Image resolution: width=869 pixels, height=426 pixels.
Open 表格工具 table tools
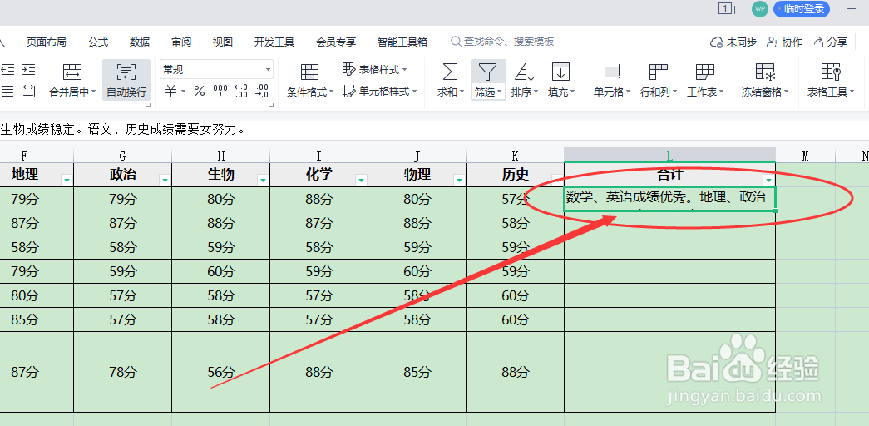pos(831,80)
